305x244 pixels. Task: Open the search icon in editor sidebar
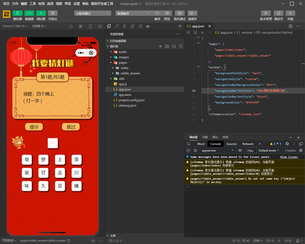point(117,26)
